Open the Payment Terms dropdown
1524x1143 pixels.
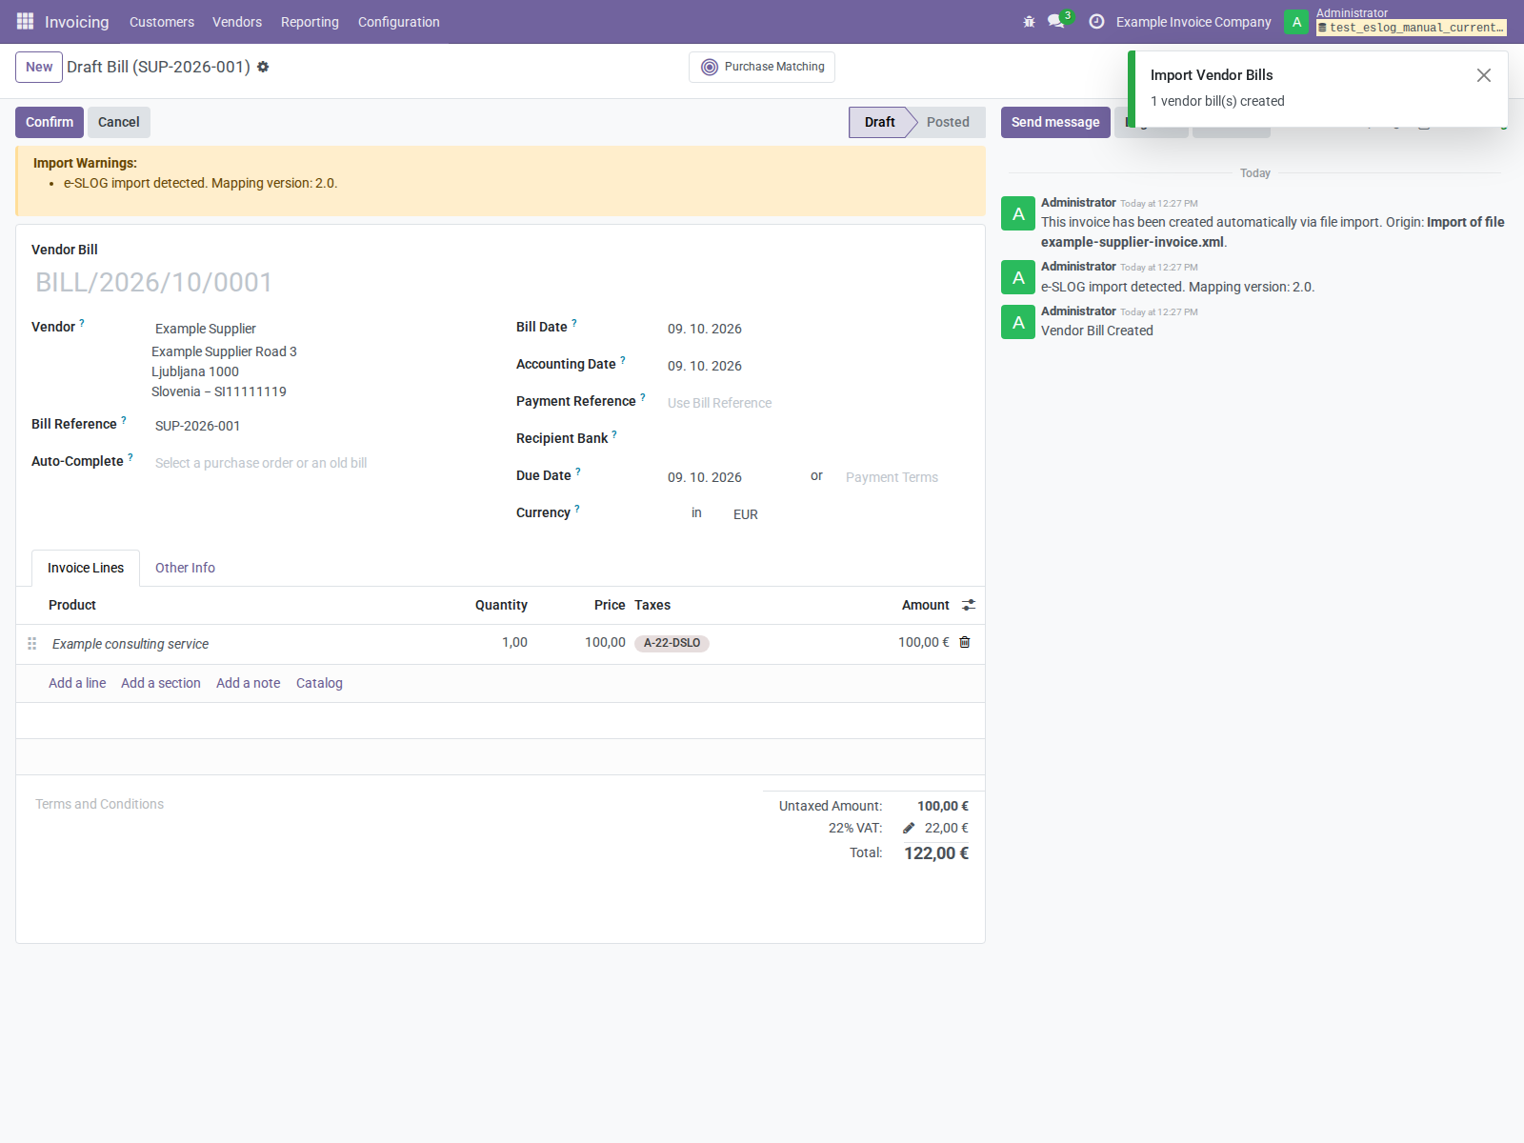click(x=903, y=477)
